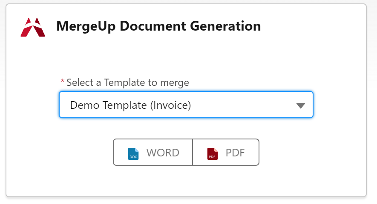This screenshot has height=204, width=377.
Task: Click the MergeUp red logo icon
Action: point(33,27)
